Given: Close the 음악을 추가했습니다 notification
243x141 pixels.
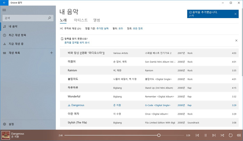Looking at the screenshot, I should [235, 14].
